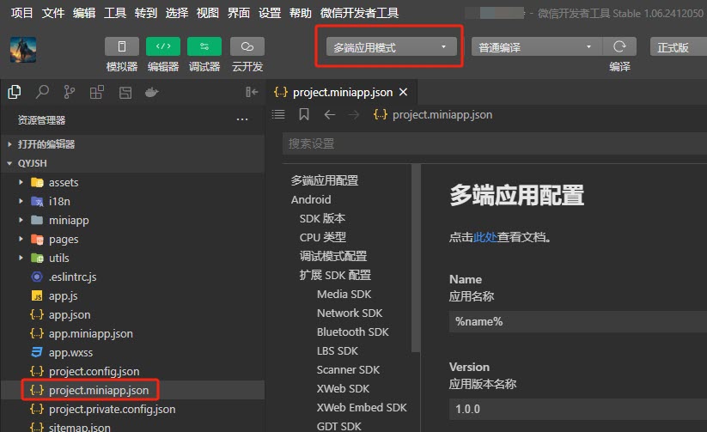Image resolution: width=707 pixels, height=432 pixels.
Task: Open the 项目 menu
Action: click(x=21, y=13)
